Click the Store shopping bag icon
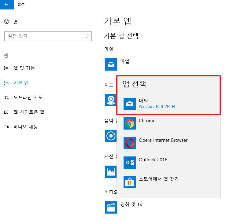The width and height of the screenshot is (241, 220). pos(130,182)
